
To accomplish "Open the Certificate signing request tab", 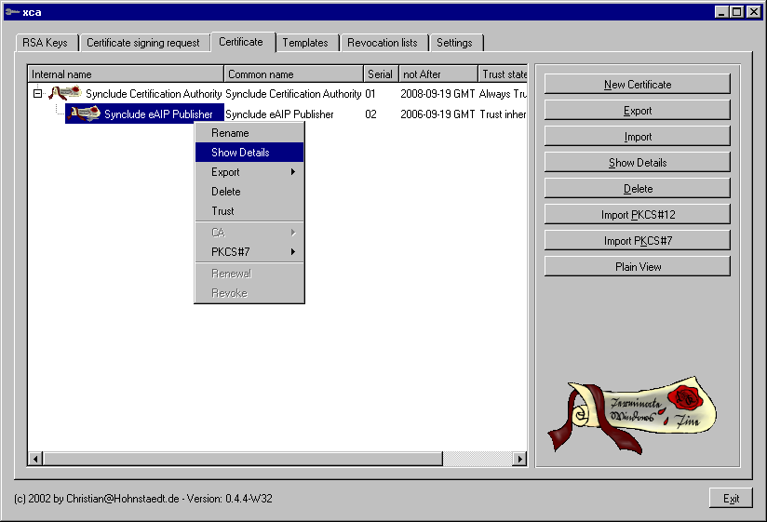I will pyautogui.click(x=143, y=43).
